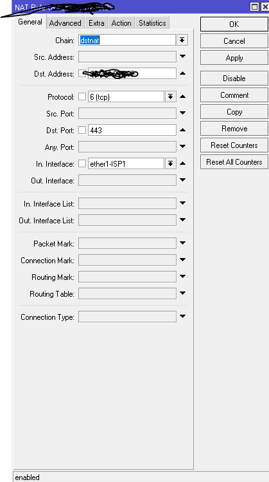Remove the NAT rule
269x482 pixels.
(x=234, y=129)
